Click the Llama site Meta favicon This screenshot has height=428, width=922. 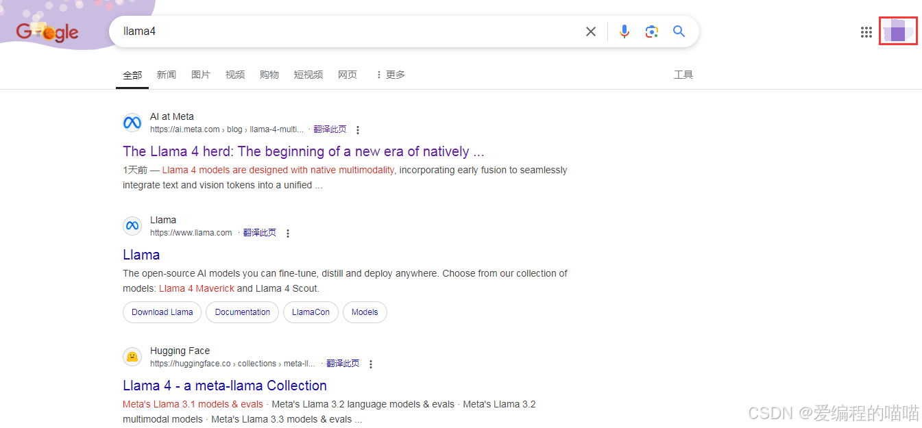[x=132, y=226]
